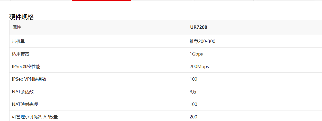
Task: Click the 硬件规格 section heading
Action: click(22, 17)
